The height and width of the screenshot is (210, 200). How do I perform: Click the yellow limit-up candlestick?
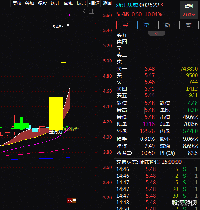[56, 113]
